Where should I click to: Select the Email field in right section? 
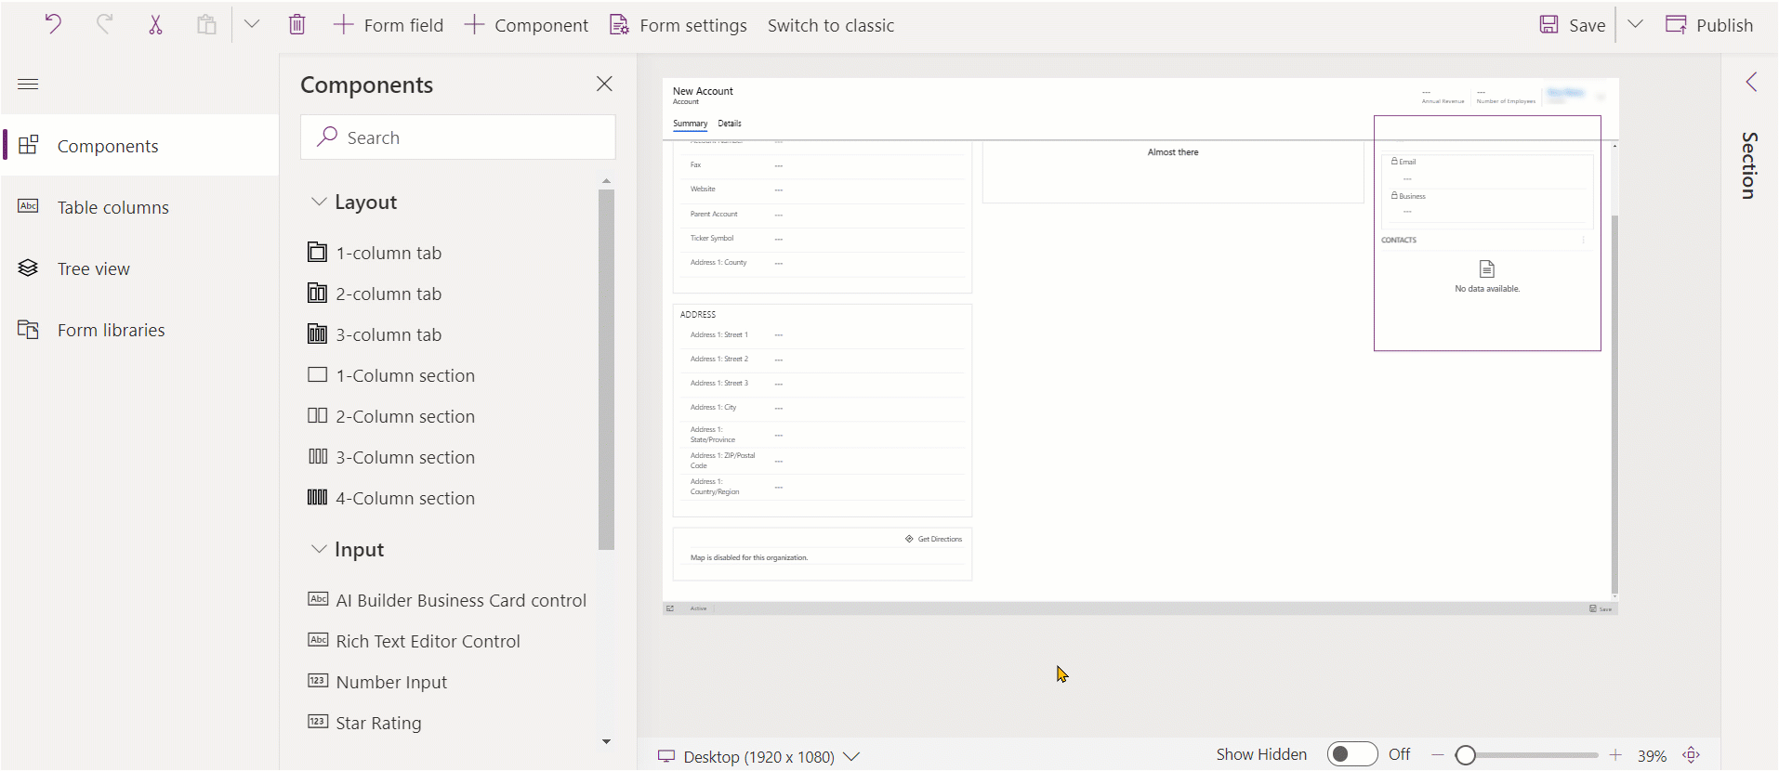click(x=1487, y=170)
